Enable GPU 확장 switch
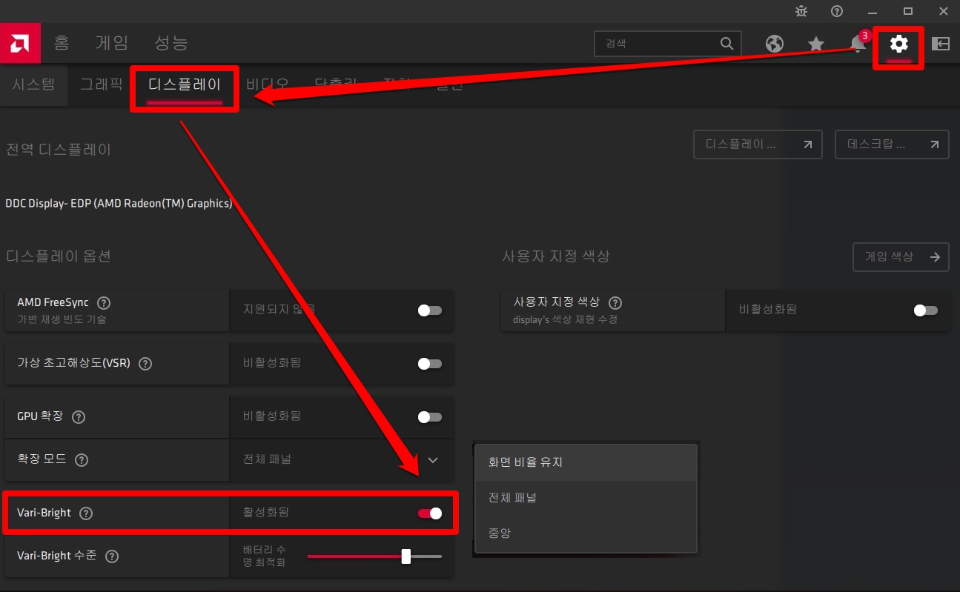Image resolution: width=960 pixels, height=592 pixels. click(x=430, y=417)
